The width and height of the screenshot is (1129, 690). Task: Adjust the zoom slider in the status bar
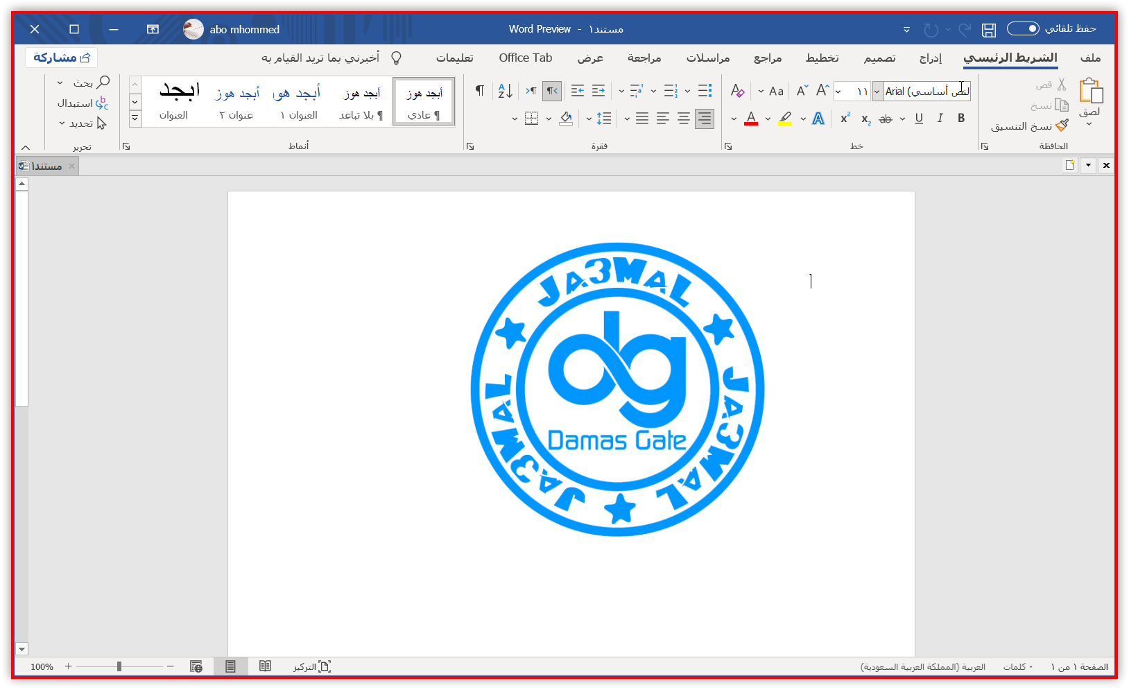tap(119, 666)
